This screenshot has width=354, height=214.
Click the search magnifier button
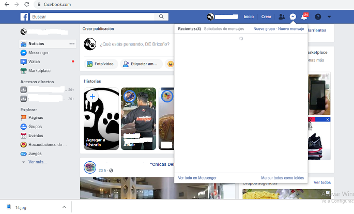click(x=161, y=17)
